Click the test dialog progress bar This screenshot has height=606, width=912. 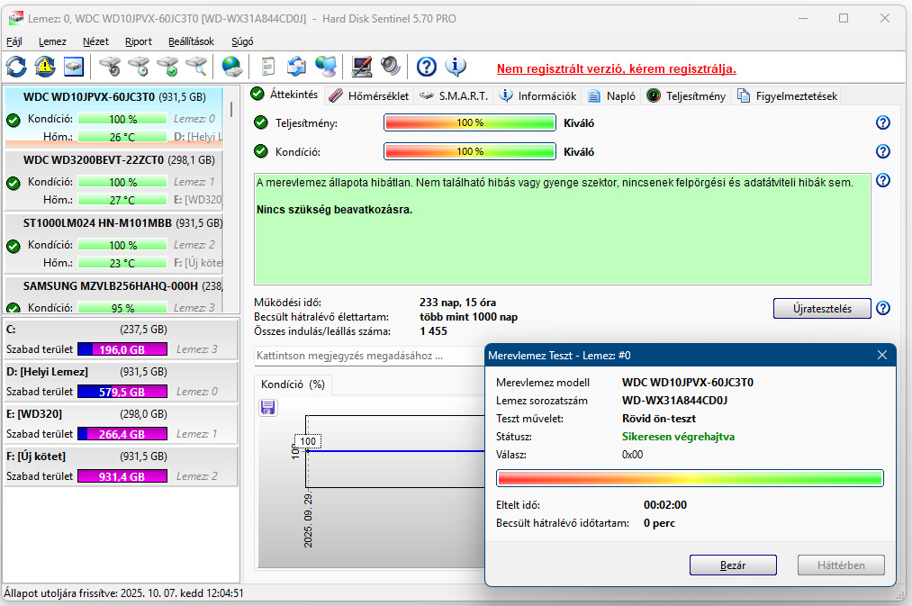[690, 478]
